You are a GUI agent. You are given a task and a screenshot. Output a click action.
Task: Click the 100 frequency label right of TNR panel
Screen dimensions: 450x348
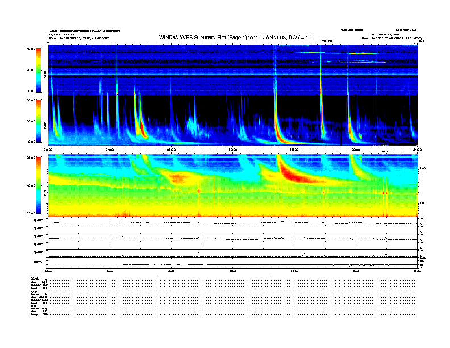[x=423, y=168]
